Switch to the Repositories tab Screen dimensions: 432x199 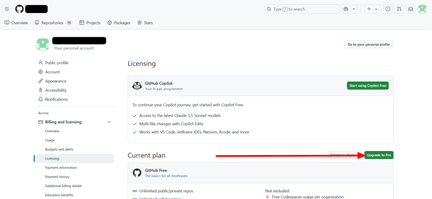click(x=54, y=23)
